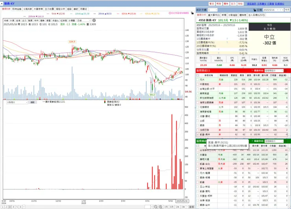This screenshot has height=209, width=291.
Task: Click the 5MA legend line
Action: pyautogui.click(x=56, y=14)
